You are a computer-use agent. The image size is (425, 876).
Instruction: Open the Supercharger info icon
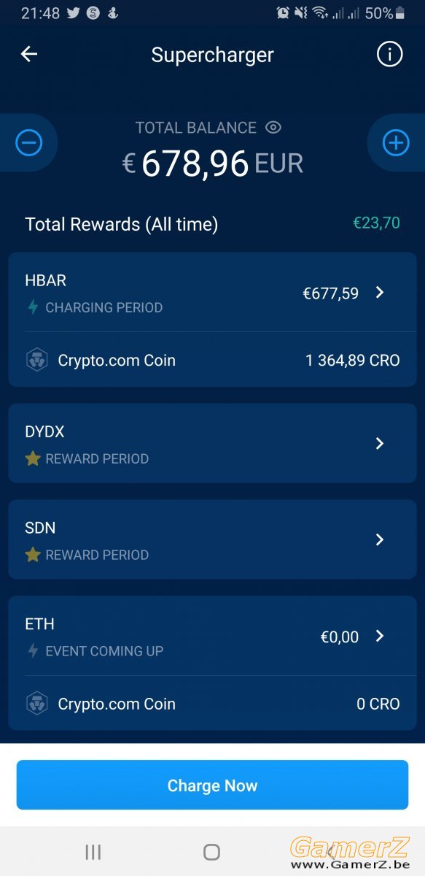[389, 54]
